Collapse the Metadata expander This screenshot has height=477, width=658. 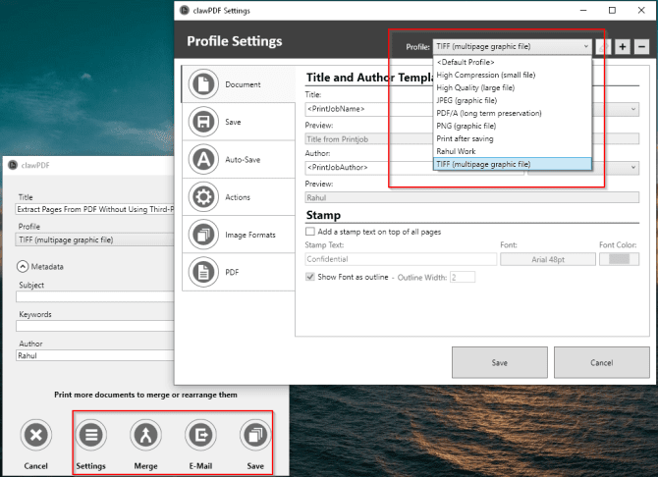tap(23, 266)
